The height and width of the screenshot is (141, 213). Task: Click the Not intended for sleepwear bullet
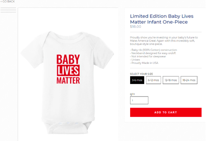pos(148,57)
